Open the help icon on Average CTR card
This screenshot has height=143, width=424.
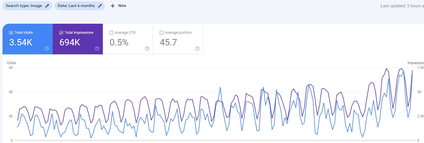coord(147,49)
